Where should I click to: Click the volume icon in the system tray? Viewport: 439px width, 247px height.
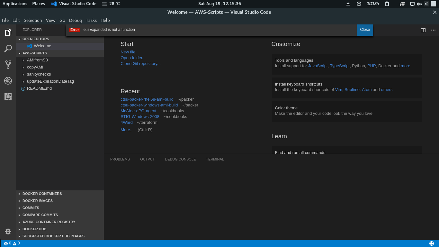[x=427, y=4]
